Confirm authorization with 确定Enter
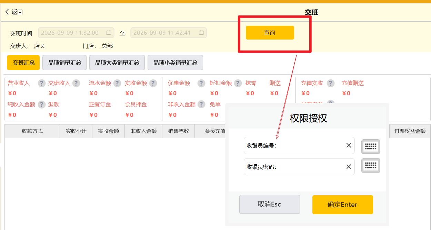This screenshot has width=431, height=230. (x=343, y=205)
